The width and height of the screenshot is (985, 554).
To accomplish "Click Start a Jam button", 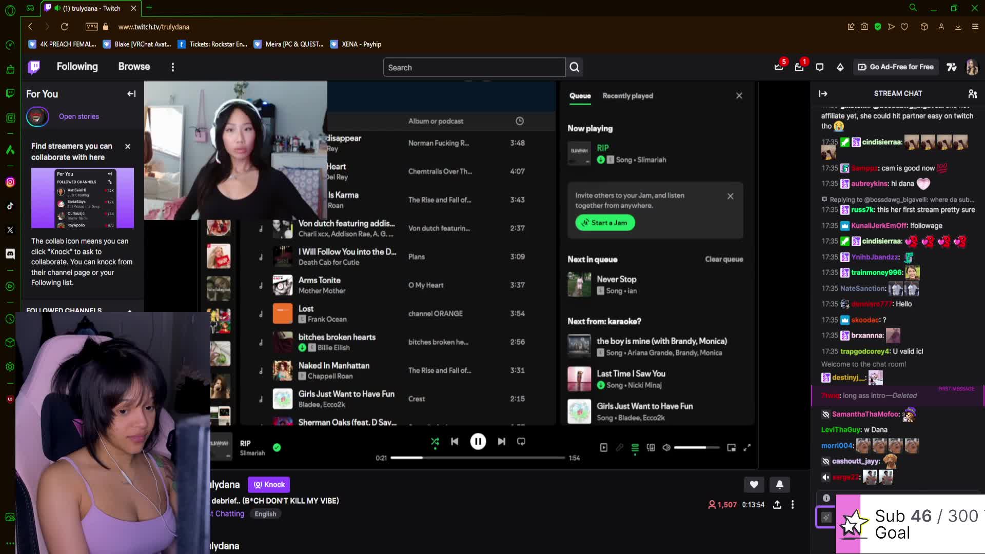I will (x=605, y=223).
